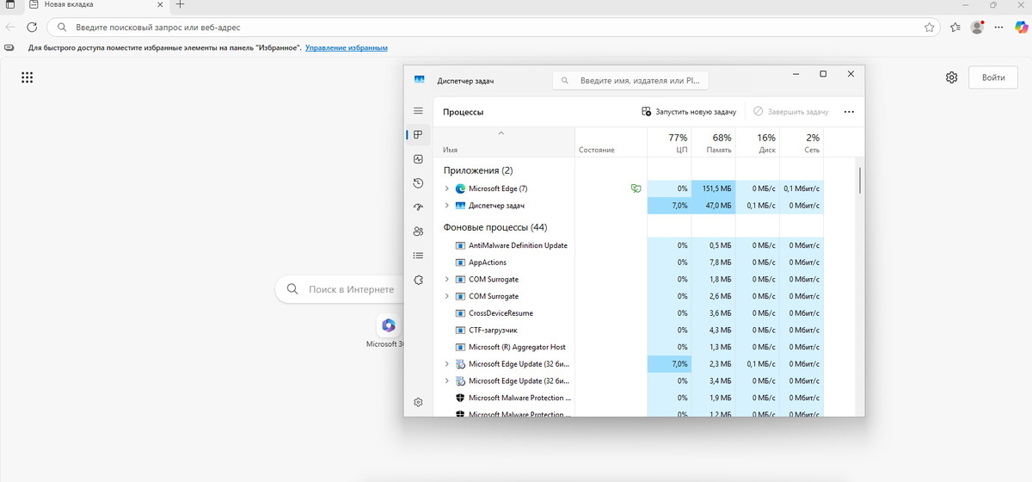Open the Details list icon in sidebar
The height and width of the screenshot is (482, 1032).
pos(418,256)
